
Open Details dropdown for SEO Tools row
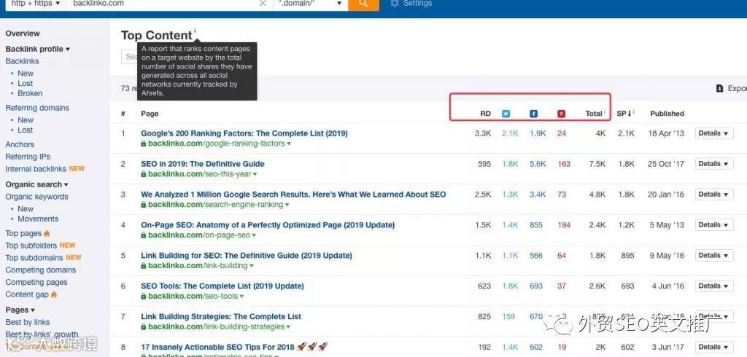(713, 286)
